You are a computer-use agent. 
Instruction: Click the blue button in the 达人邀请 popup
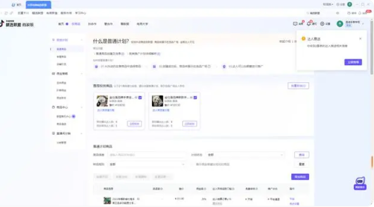[353, 62]
